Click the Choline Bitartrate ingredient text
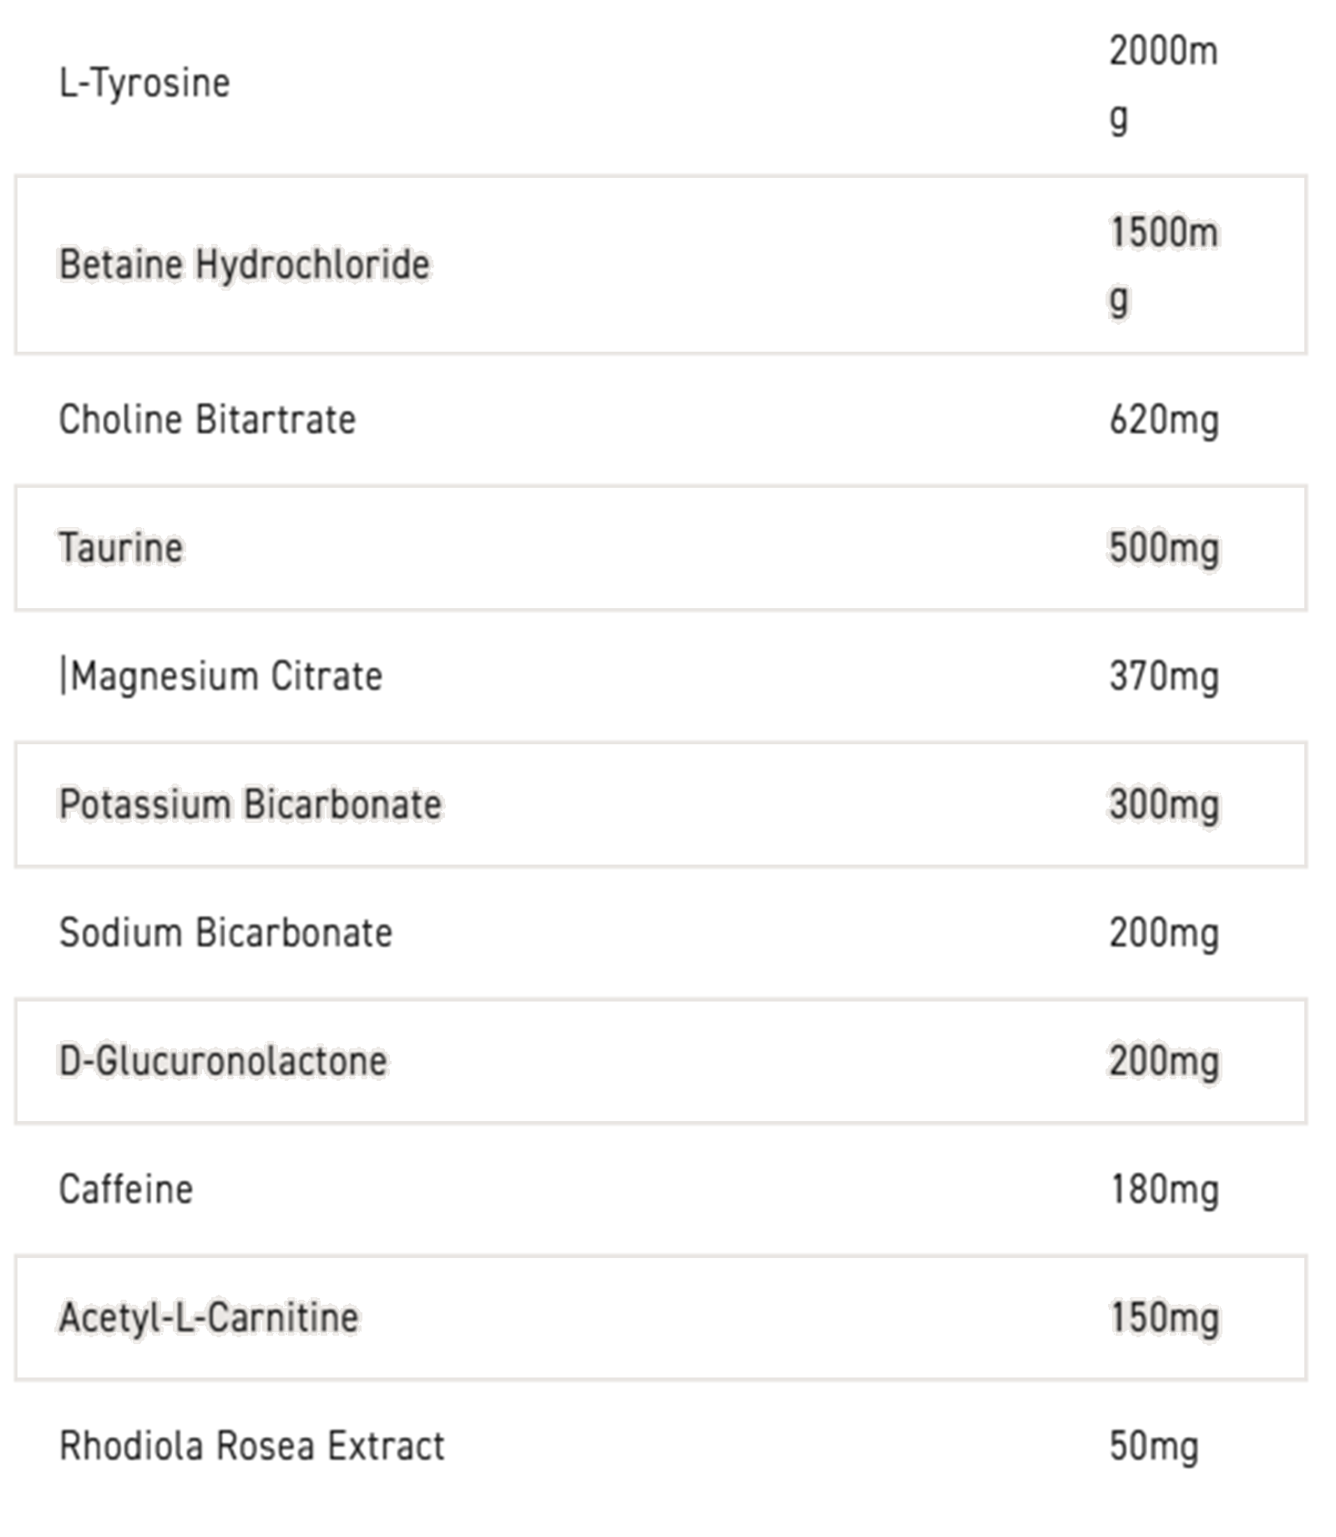Image resolution: width=1336 pixels, height=1537 pixels. pos(207,419)
